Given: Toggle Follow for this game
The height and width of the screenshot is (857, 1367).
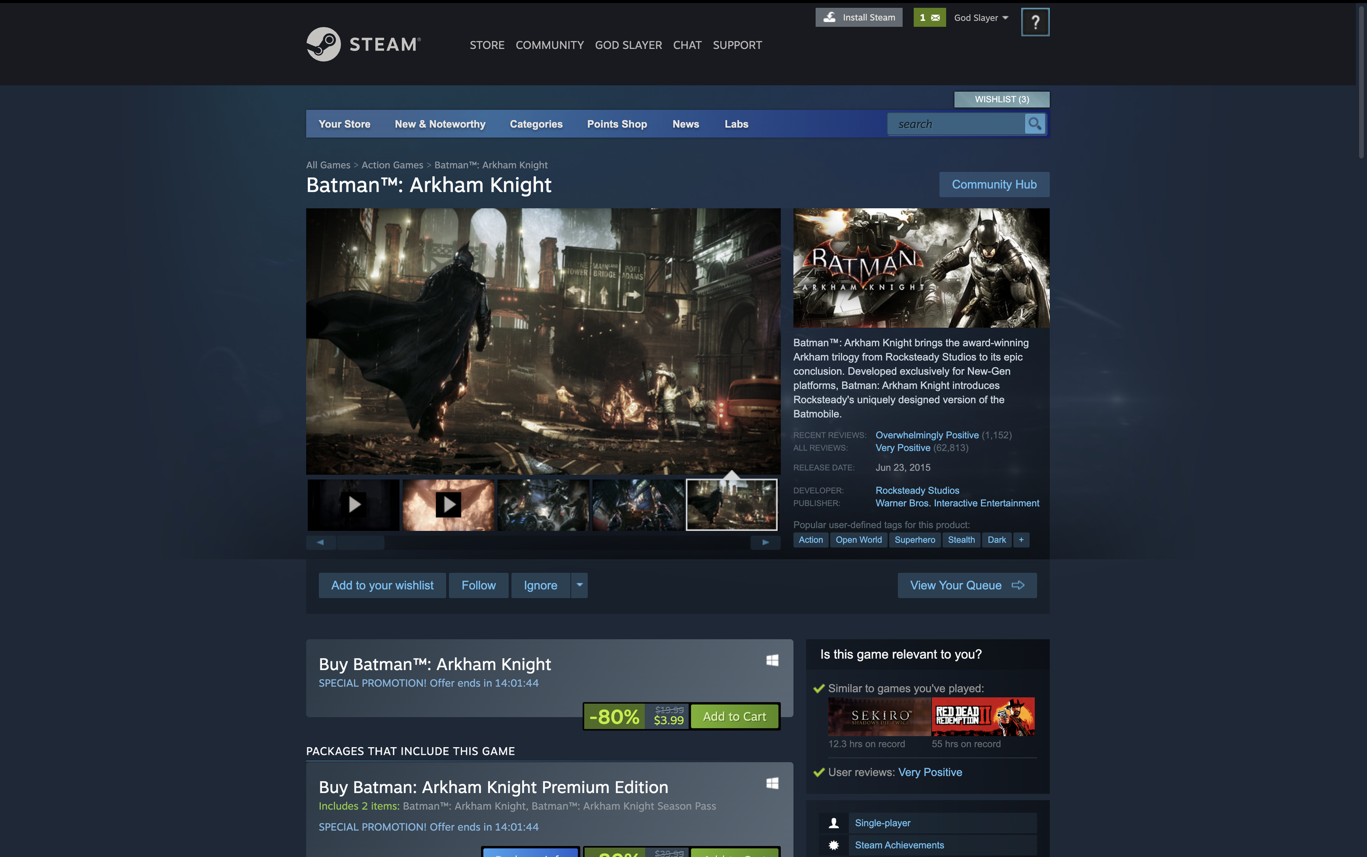Looking at the screenshot, I should click(478, 585).
